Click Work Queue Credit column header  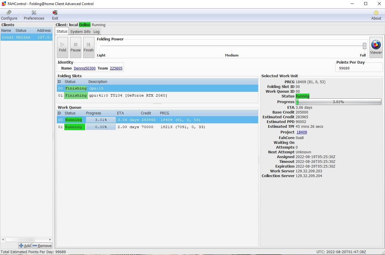click(x=149, y=113)
